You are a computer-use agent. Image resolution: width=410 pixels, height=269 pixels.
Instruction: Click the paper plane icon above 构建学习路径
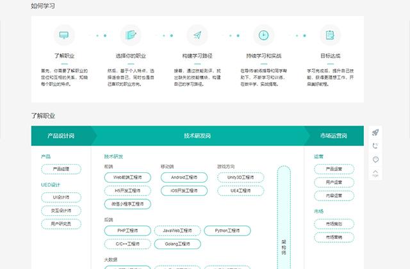(197, 35)
